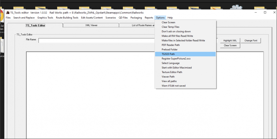This screenshot has width=277, height=139.
Task: Open the Scenarios menu
Action: tap(111, 18)
